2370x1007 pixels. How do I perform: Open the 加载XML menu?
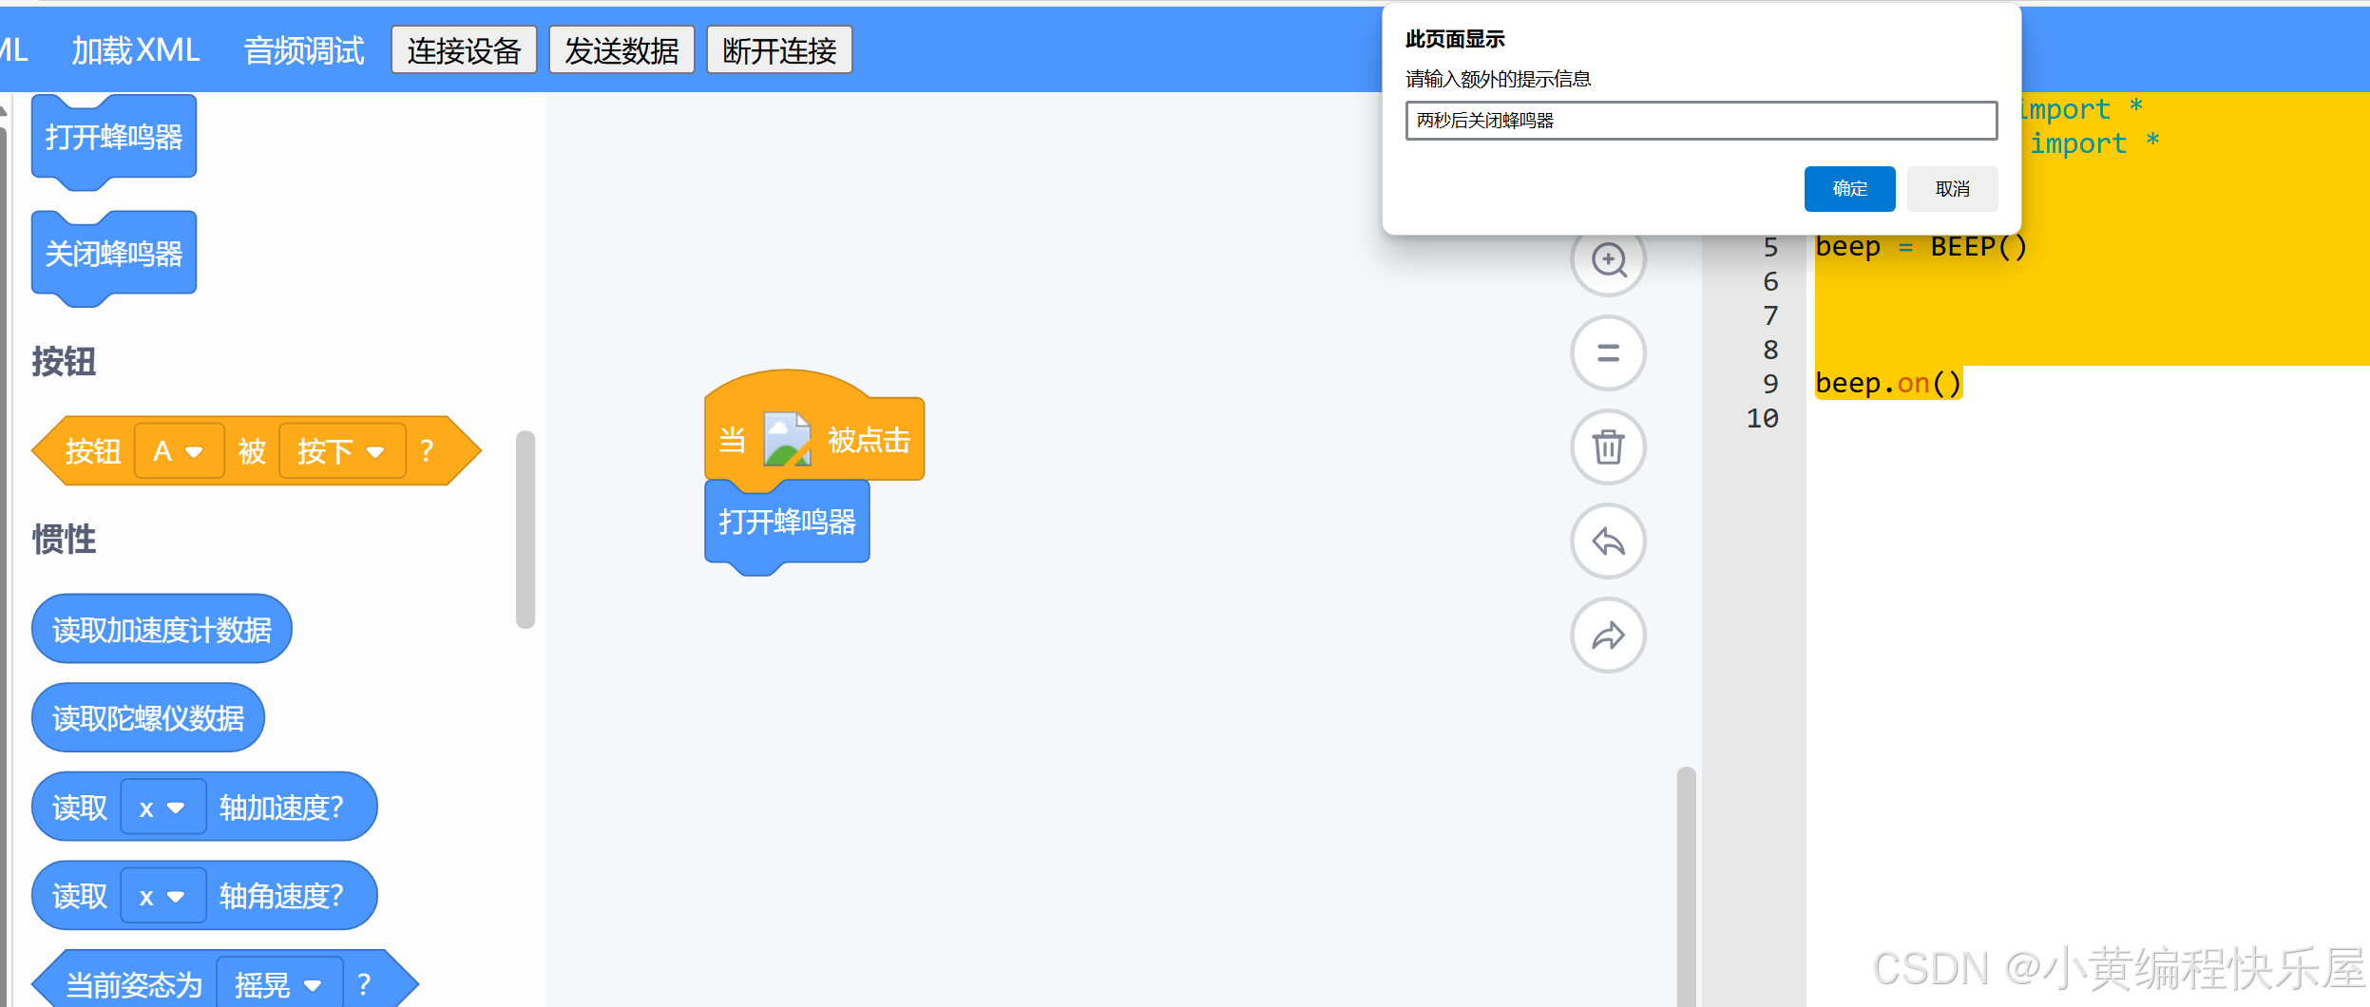click(135, 49)
